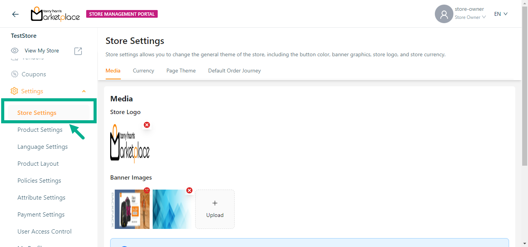Click the store-owner avatar icon

pyautogui.click(x=444, y=14)
